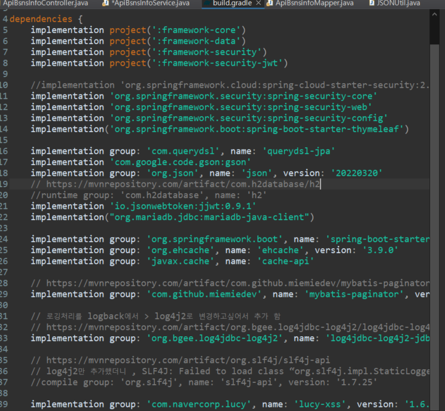Click the commented spring-cloud-starter-security line
Screen dimensions: 445x411
coord(230,85)
